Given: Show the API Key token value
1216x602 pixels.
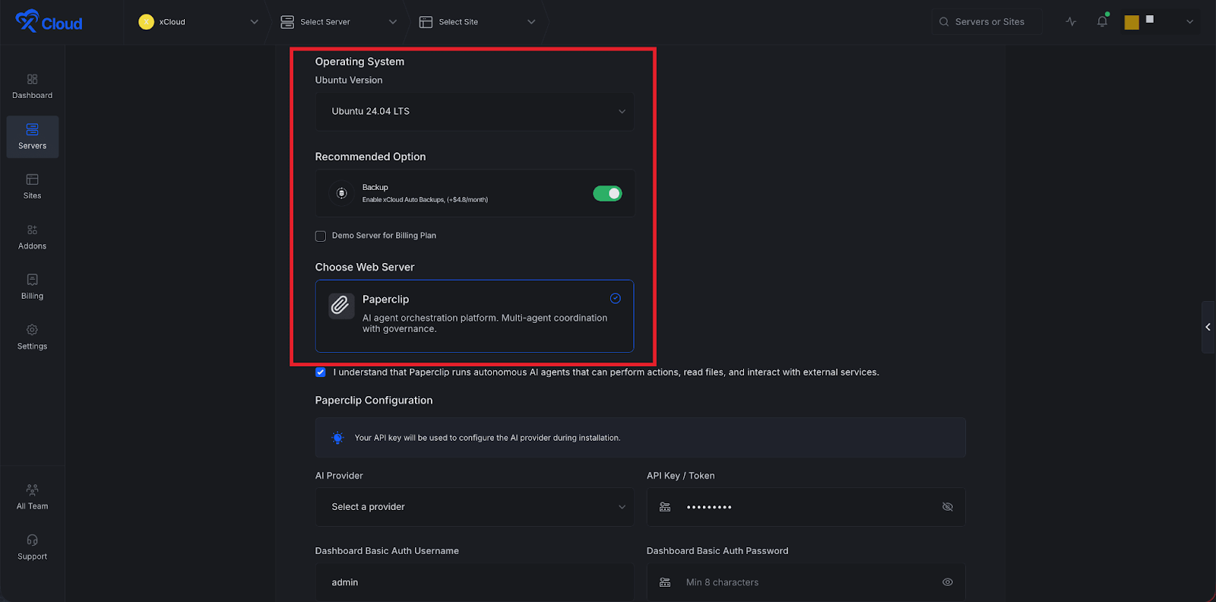Looking at the screenshot, I should click(x=947, y=507).
